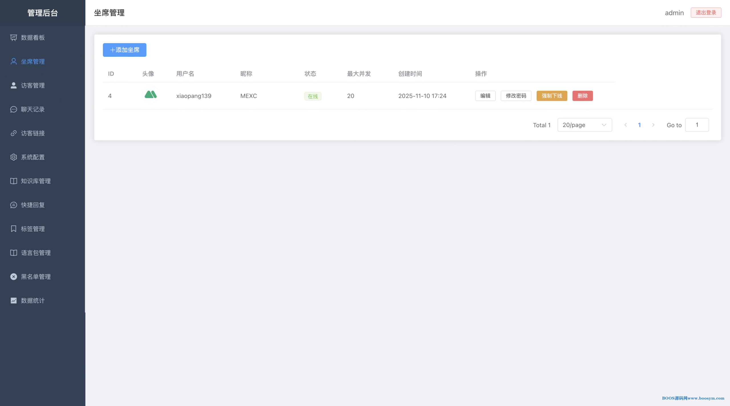The width and height of the screenshot is (730, 406).
Task: Click the 黑名单管理 circled X icon
Action: tap(13, 277)
